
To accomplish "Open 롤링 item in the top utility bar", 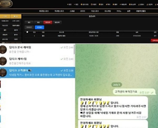I will (115, 4).
